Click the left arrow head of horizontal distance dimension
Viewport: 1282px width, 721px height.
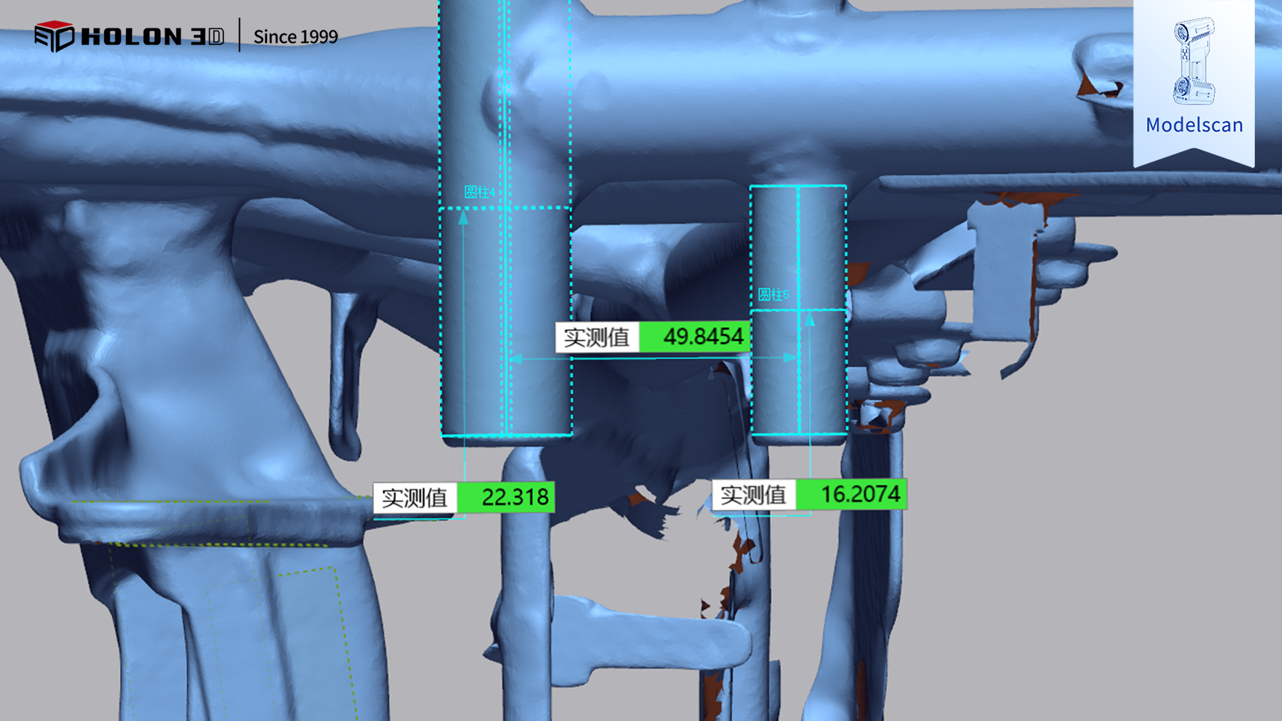pos(515,359)
